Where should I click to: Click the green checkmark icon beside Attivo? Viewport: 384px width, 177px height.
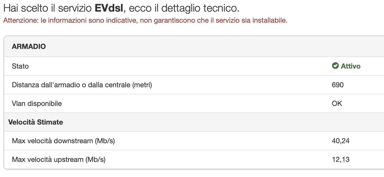click(x=335, y=66)
